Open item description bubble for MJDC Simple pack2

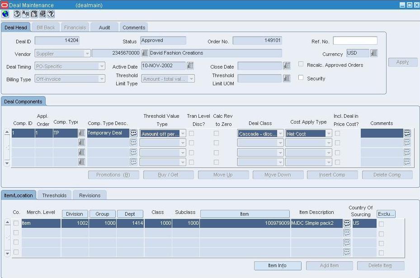point(347,223)
